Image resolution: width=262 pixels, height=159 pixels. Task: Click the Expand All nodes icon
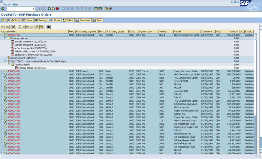3,27
